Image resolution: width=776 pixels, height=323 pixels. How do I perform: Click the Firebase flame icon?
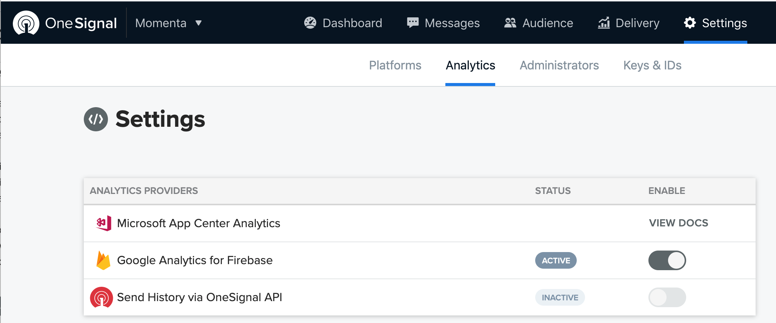pyautogui.click(x=103, y=260)
